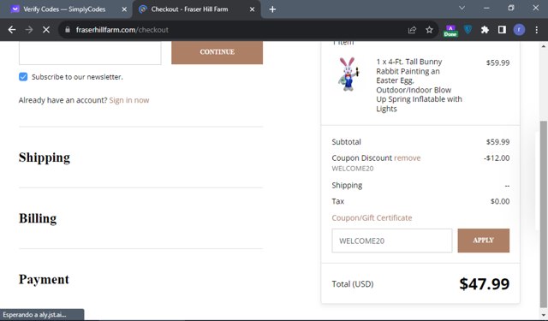Image resolution: width=548 pixels, height=321 pixels.
Task: Click the Total (USD) label
Action: click(x=352, y=284)
